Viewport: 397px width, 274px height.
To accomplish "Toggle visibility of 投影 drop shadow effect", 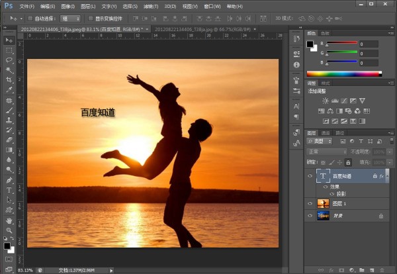I will 332,194.
